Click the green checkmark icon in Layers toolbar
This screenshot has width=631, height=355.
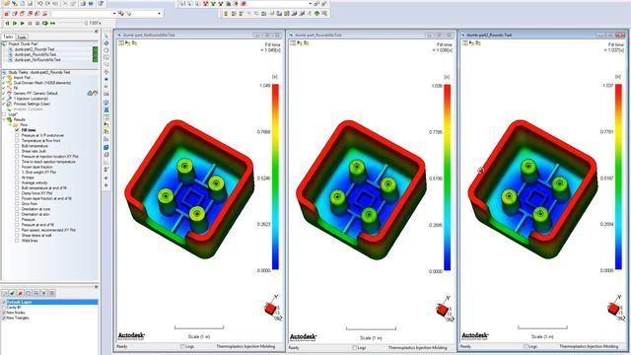pyautogui.click(x=12, y=293)
